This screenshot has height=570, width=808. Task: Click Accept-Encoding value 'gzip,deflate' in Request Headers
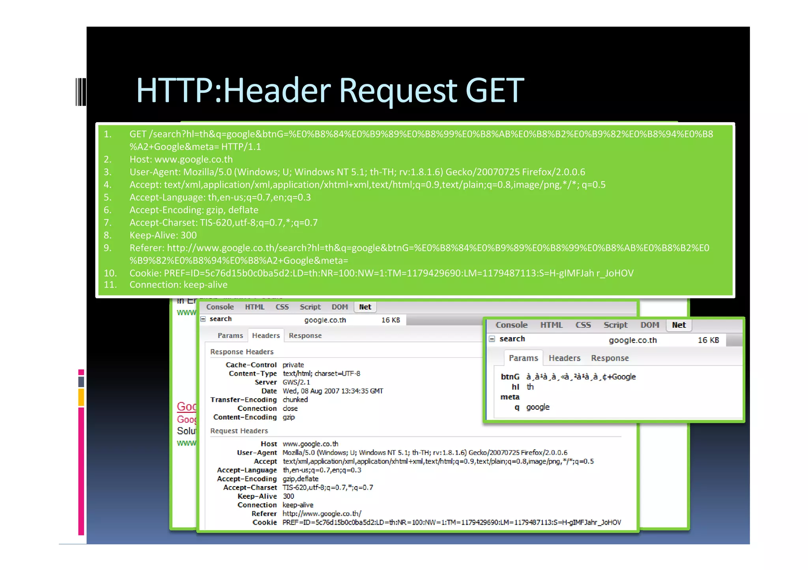pyautogui.click(x=300, y=479)
